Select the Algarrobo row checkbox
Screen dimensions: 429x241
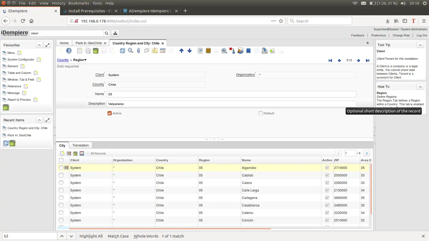click(x=61, y=168)
